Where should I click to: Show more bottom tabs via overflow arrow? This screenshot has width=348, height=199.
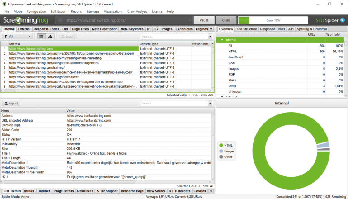tap(211, 191)
